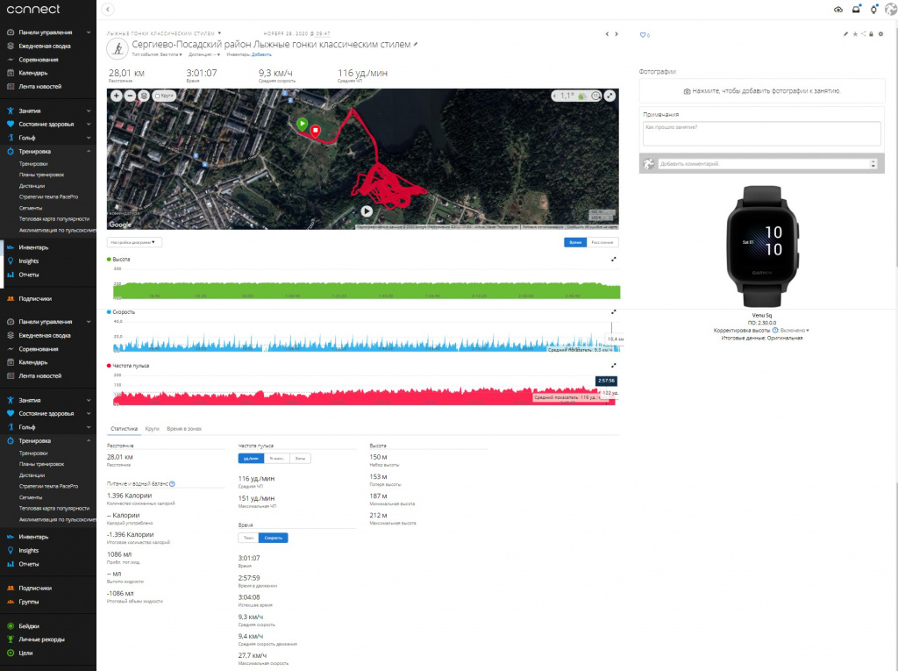Open the notifications inbox icon

pyautogui.click(x=856, y=9)
